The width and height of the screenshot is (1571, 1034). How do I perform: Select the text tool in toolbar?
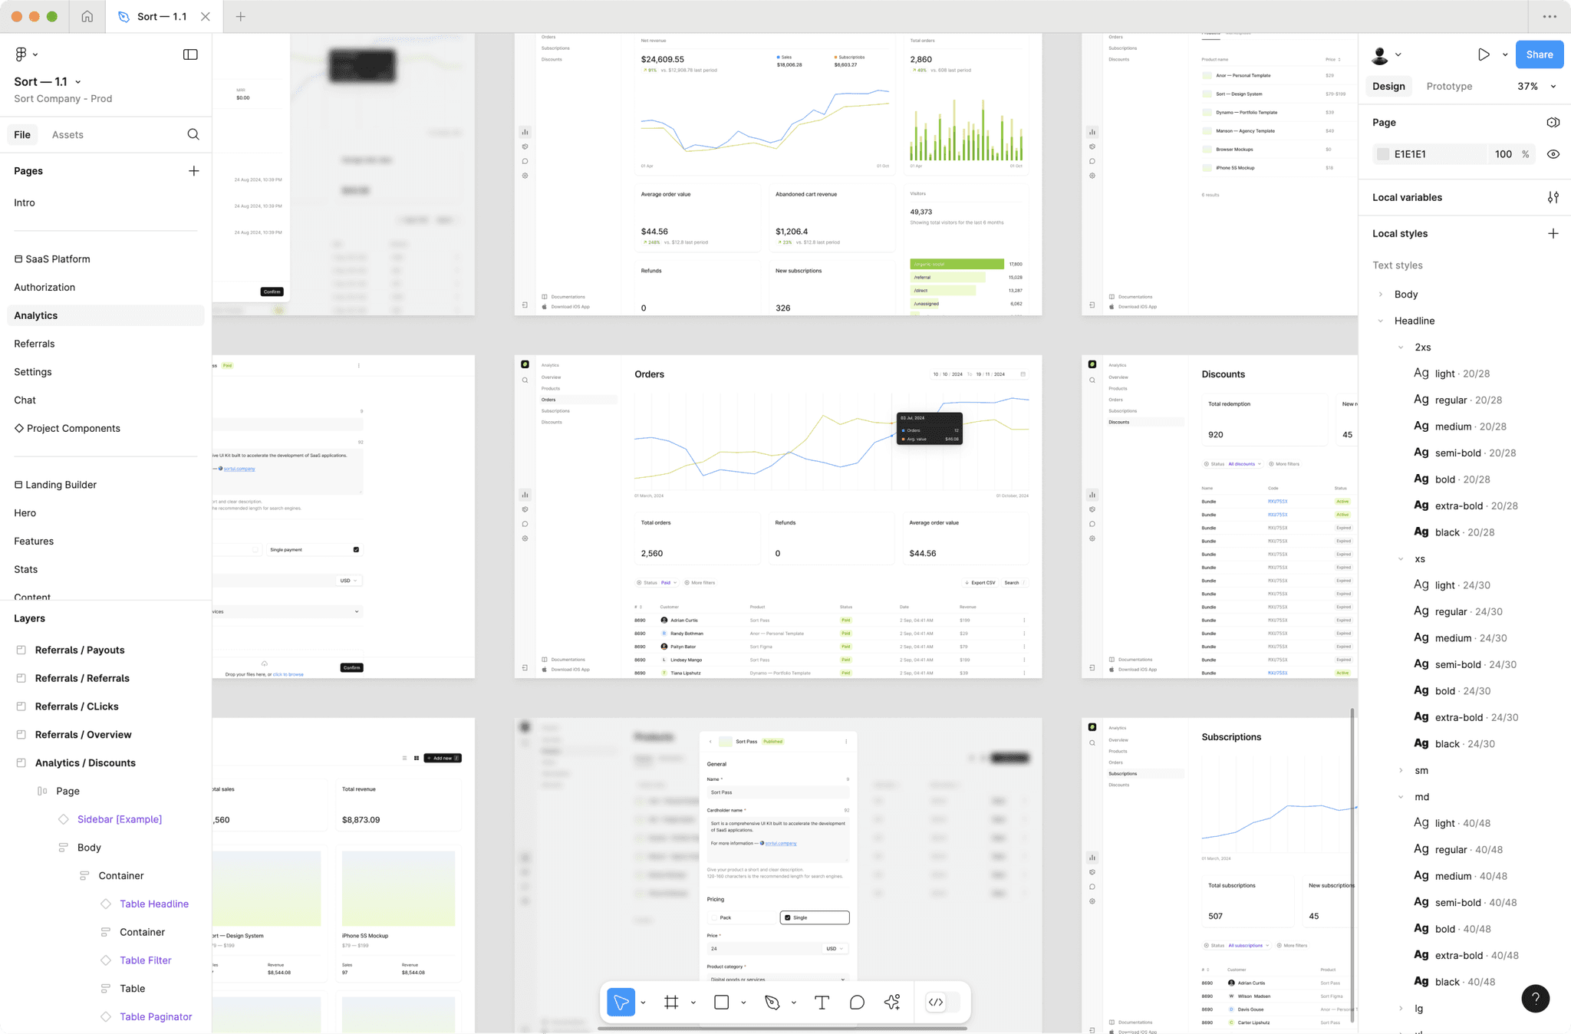point(822,1002)
